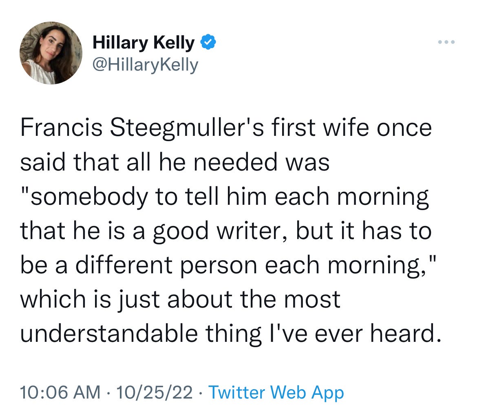The height and width of the screenshot is (412, 477).
Task: Click the blue verified badge icon
Action: [208, 42]
